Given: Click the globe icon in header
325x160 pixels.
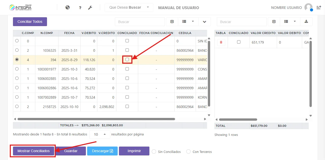Looking at the screenshot, I should [67, 8].
